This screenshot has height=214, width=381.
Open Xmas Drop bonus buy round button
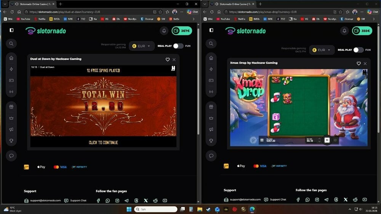pos(253,140)
